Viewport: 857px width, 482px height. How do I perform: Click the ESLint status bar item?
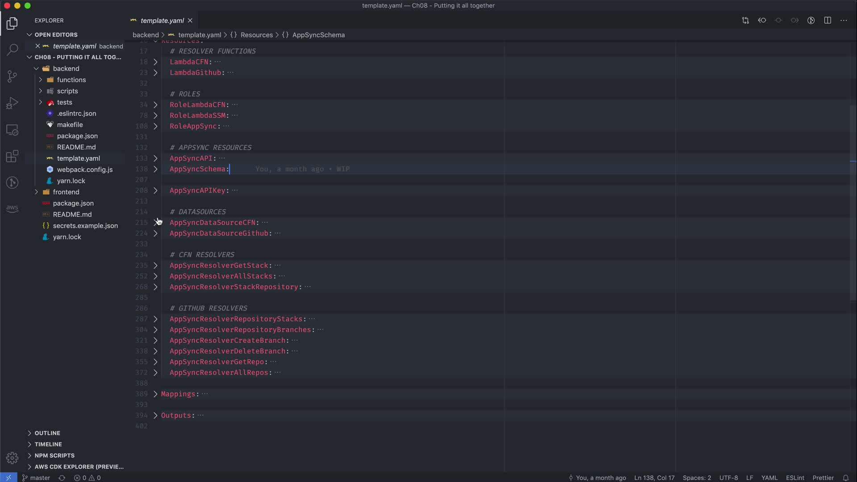click(795, 478)
